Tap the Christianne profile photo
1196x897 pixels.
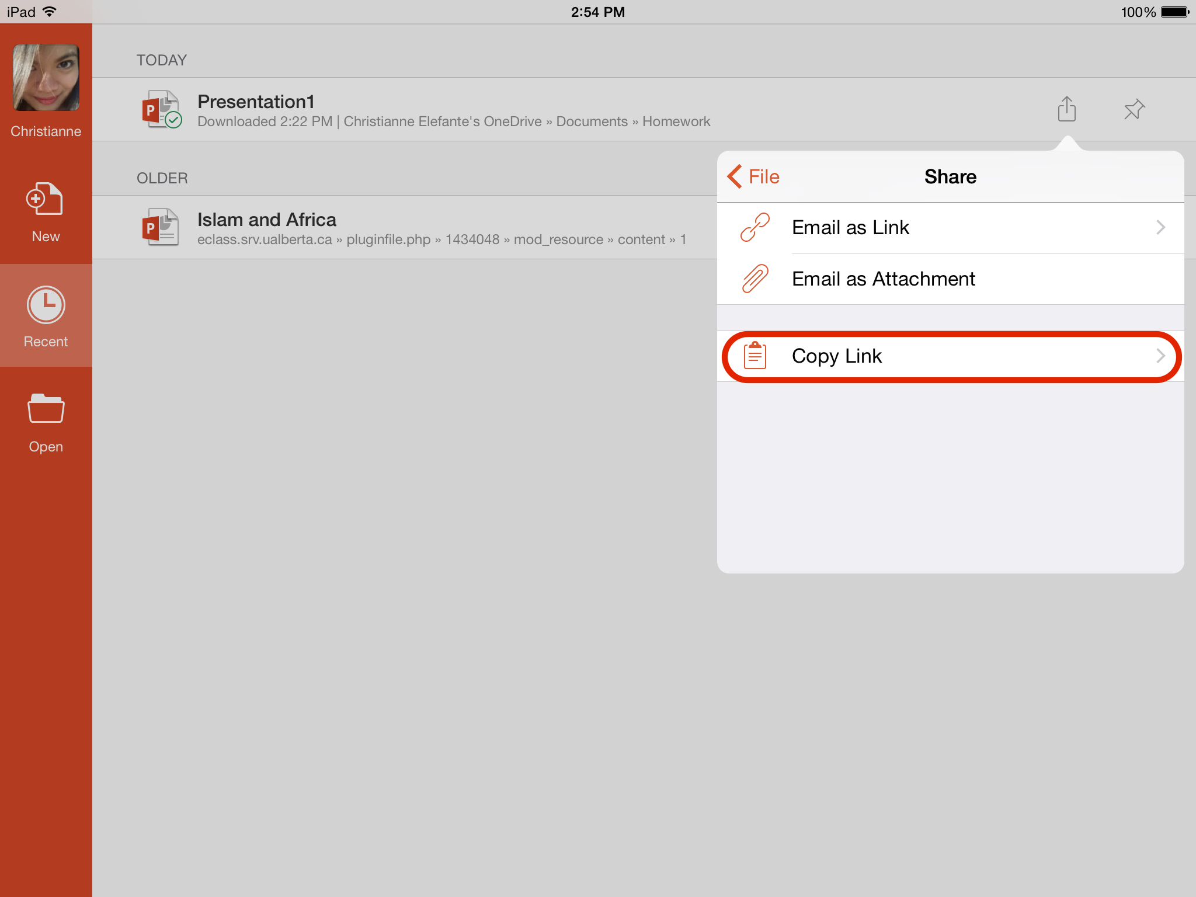point(46,78)
